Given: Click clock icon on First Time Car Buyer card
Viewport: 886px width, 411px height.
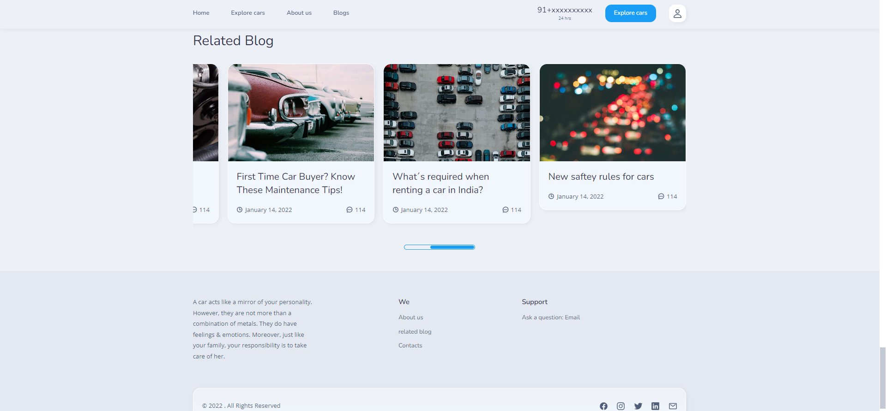Looking at the screenshot, I should [x=240, y=210].
